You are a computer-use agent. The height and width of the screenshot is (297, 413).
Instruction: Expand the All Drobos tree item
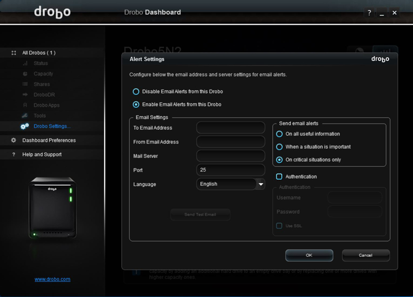[x=14, y=53]
